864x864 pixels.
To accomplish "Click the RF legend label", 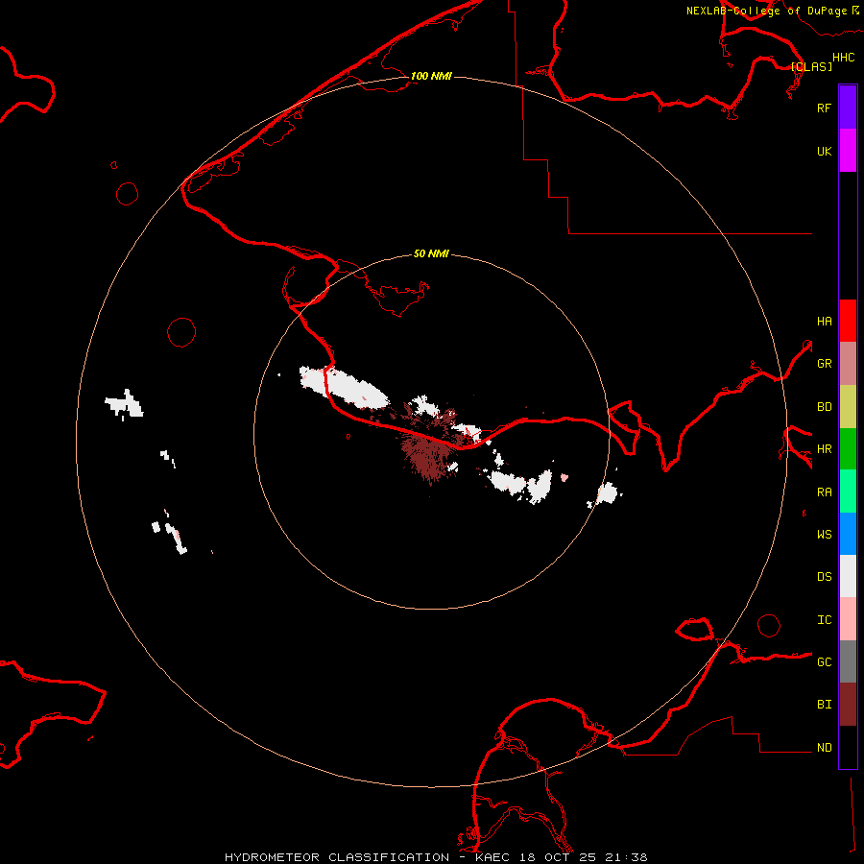I will (x=824, y=108).
